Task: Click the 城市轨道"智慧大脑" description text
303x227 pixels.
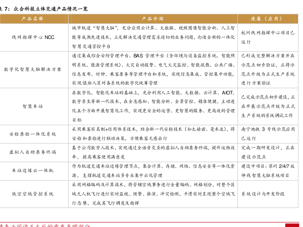Action: pos(153,37)
